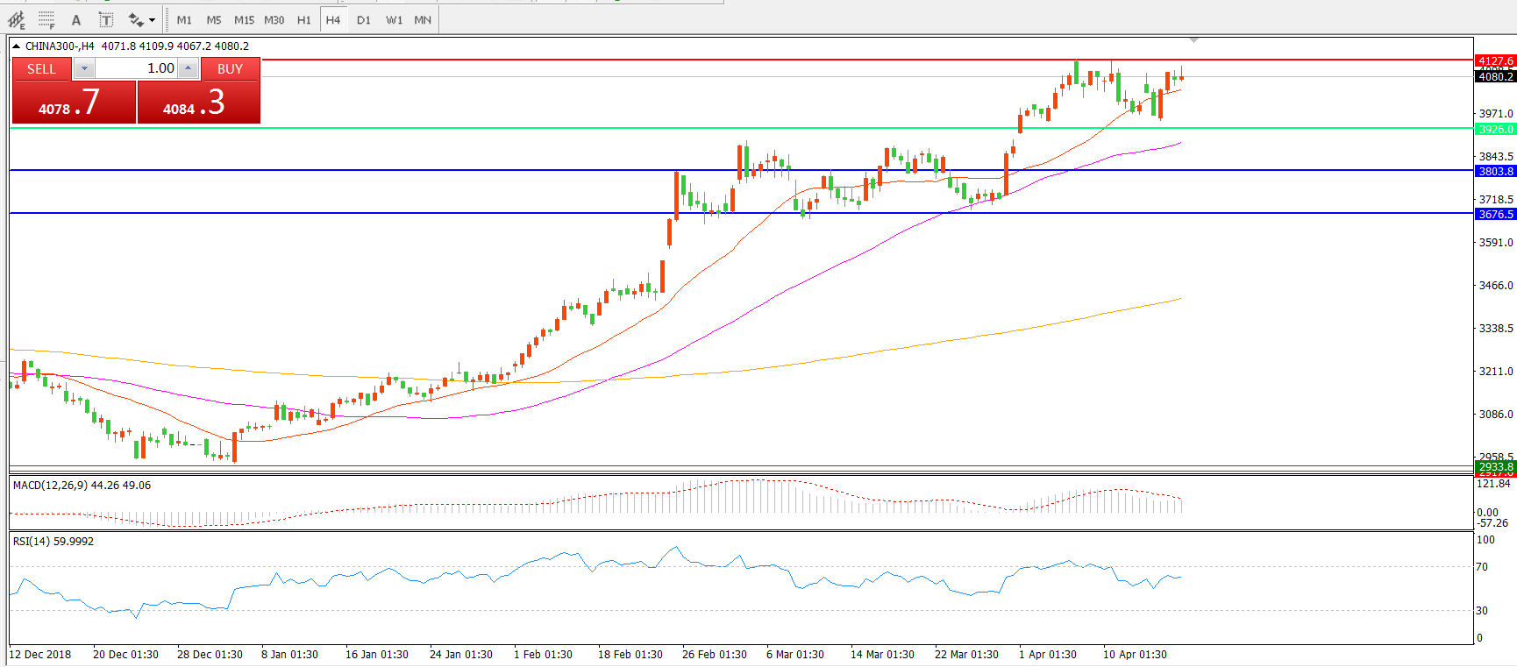The width and height of the screenshot is (1517, 667).
Task: Set chart period to W1
Action: 394,19
